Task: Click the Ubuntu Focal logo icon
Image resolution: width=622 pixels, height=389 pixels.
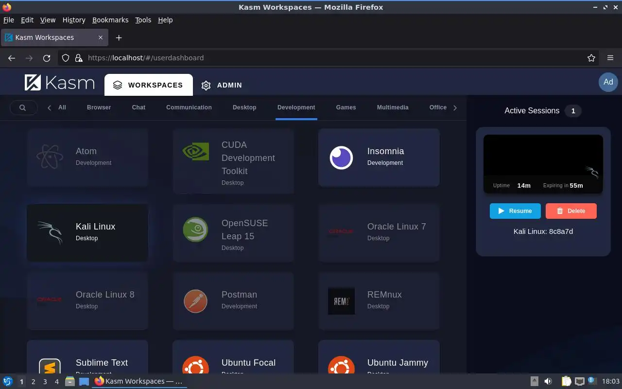Action: tap(195, 365)
